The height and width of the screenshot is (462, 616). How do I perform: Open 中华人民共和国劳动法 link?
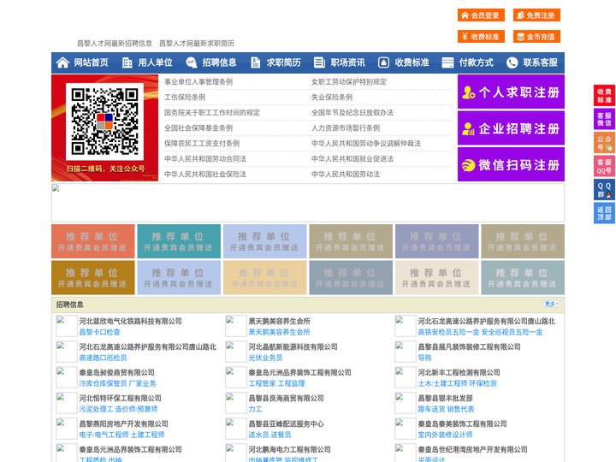[x=346, y=174]
